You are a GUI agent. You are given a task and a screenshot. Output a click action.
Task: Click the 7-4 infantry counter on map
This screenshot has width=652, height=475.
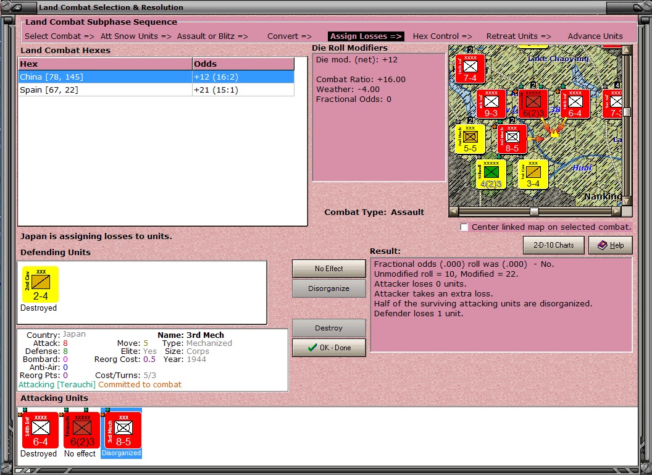[x=470, y=69]
